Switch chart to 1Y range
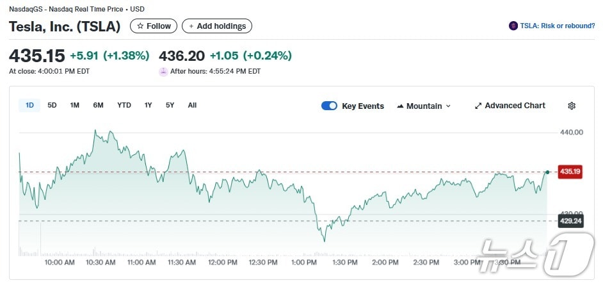Screen dimensions: 603x285 148,105
